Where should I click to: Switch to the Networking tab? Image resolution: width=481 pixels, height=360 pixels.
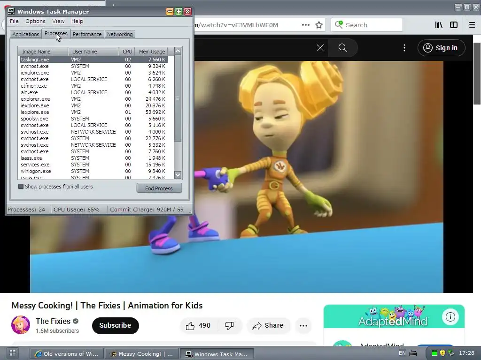coord(120,34)
